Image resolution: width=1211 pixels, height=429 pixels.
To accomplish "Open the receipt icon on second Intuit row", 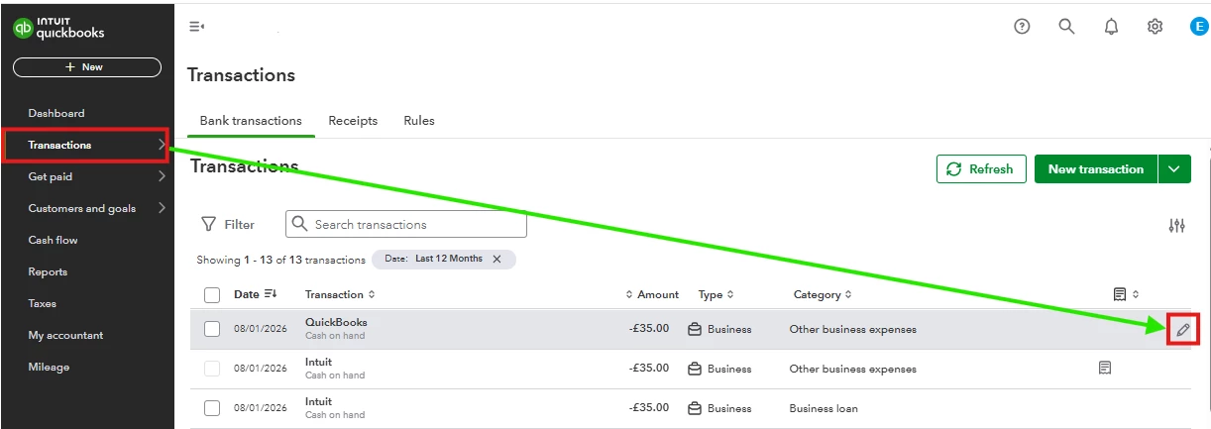I will [x=1104, y=368].
